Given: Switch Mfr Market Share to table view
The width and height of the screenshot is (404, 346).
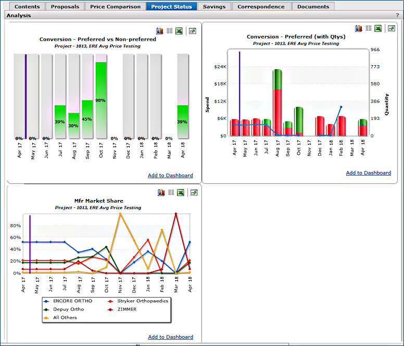Looking at the screenshot, I should (170, 193).
